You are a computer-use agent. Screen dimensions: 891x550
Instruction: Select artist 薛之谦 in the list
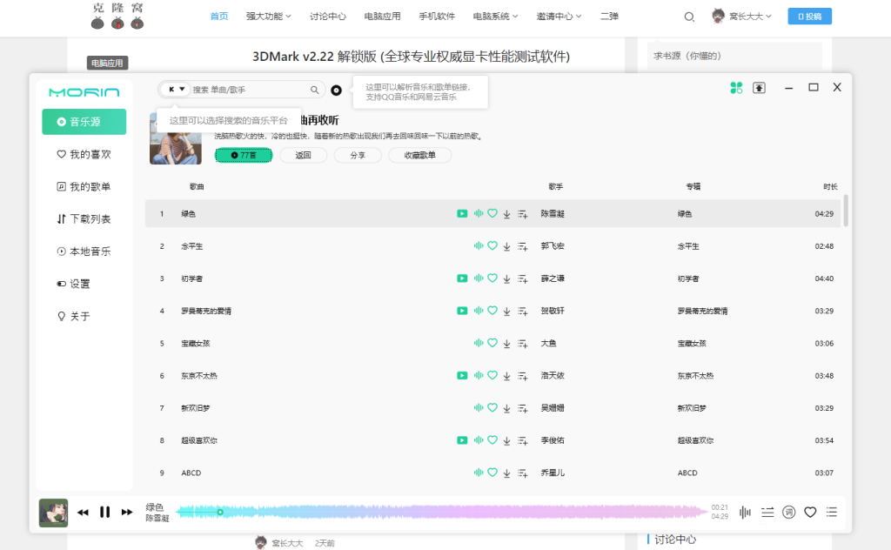pos(553,278)
